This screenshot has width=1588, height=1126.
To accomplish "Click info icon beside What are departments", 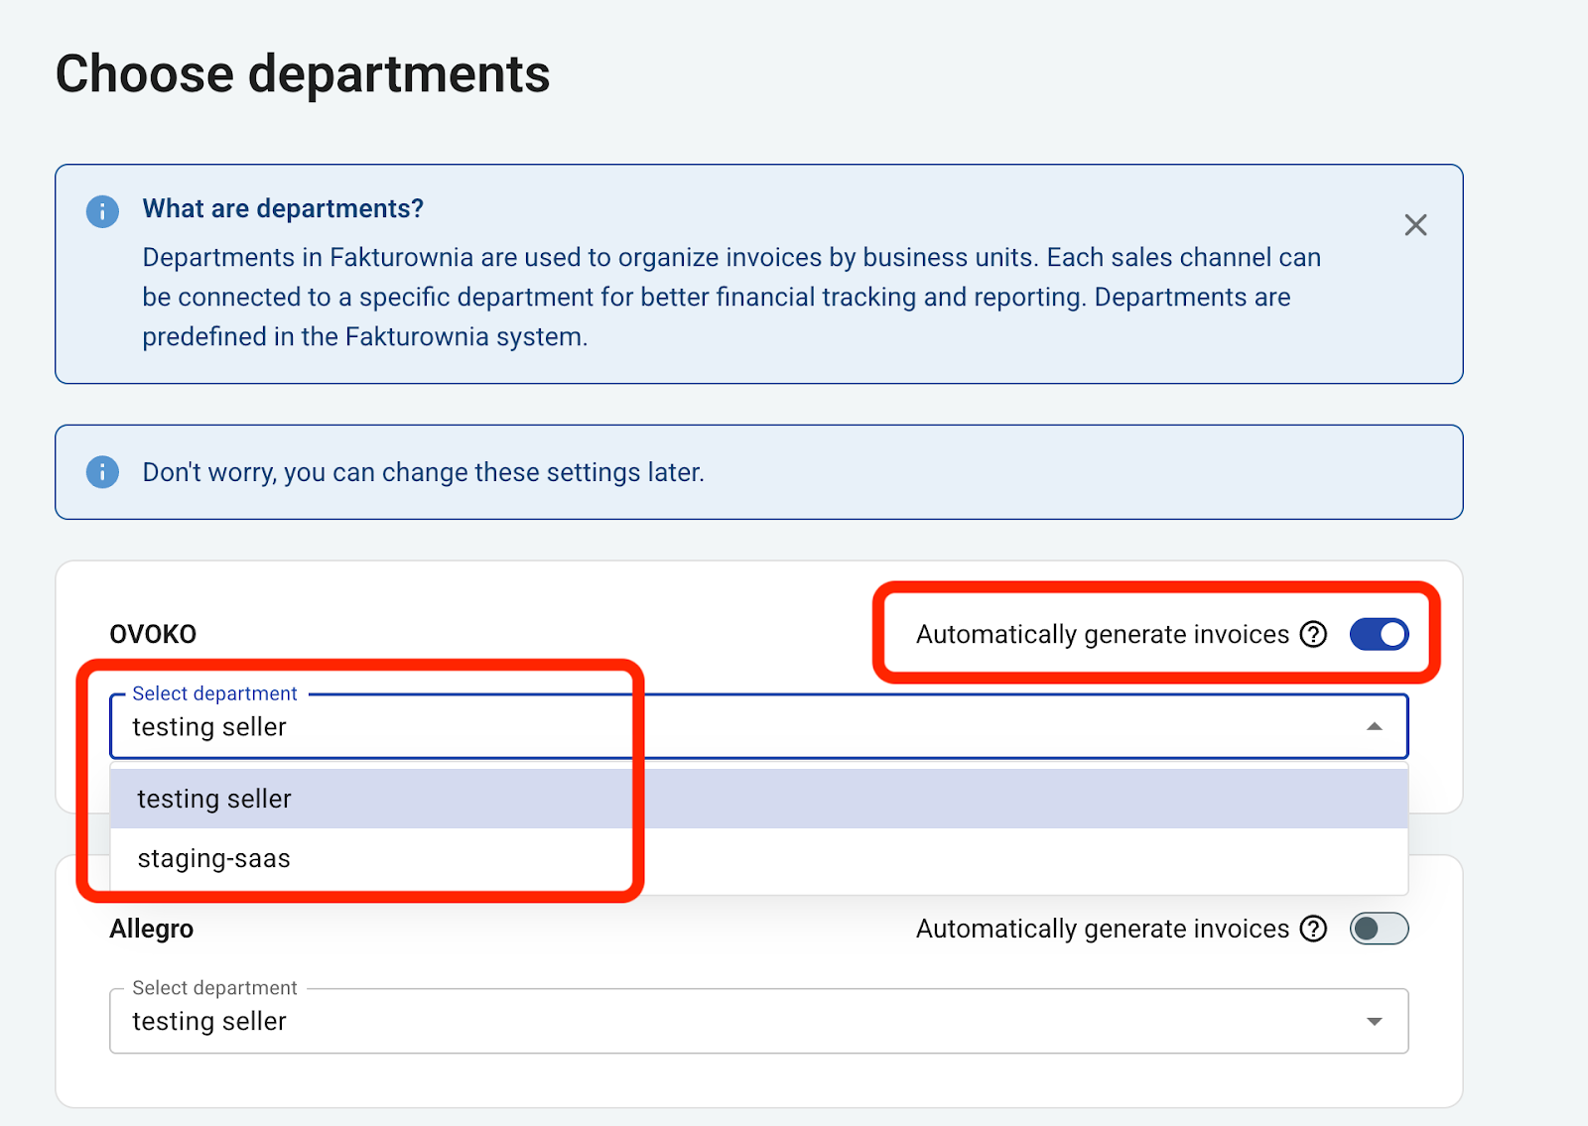I will tap(102, 210).
